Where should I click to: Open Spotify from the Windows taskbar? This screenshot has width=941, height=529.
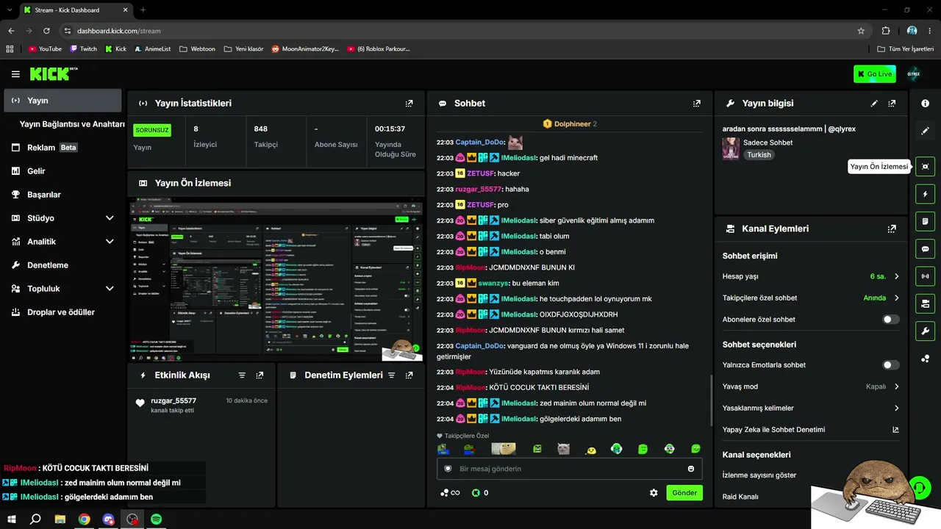coord(157,519)
